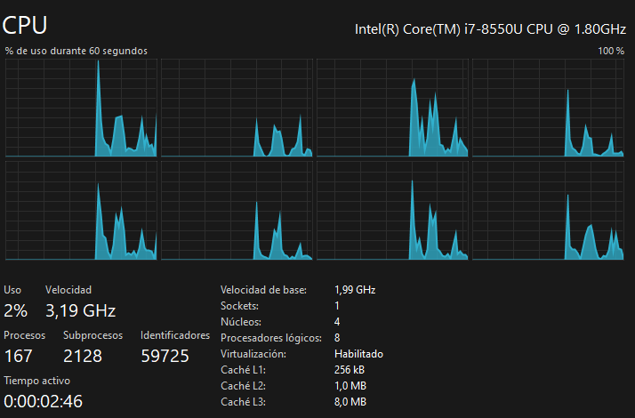The image size is (635, 418).
Task: Click the top-left logical processor graph
Action: (x=81, y=108)
